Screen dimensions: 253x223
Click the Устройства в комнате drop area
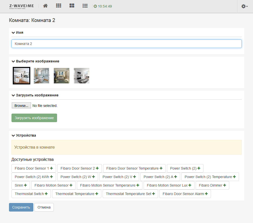click(127, 147)
